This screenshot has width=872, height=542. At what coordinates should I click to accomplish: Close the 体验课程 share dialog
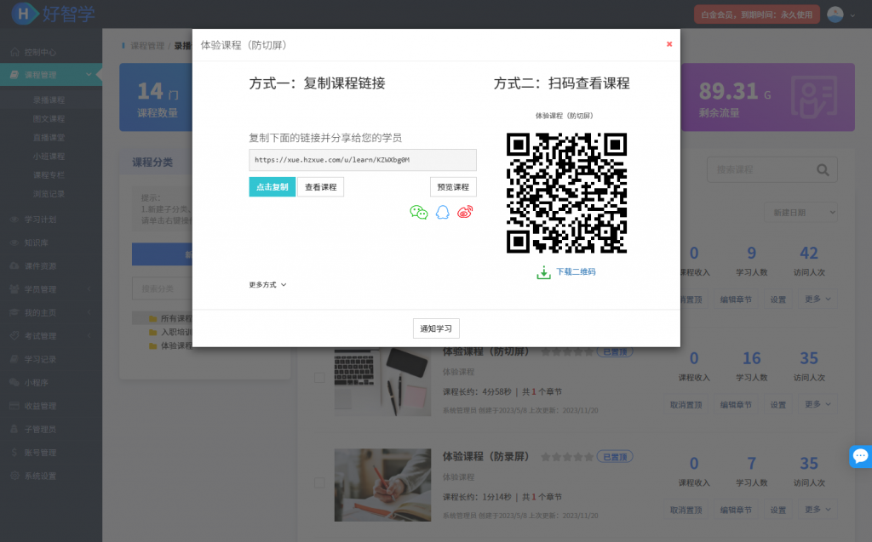669,44
